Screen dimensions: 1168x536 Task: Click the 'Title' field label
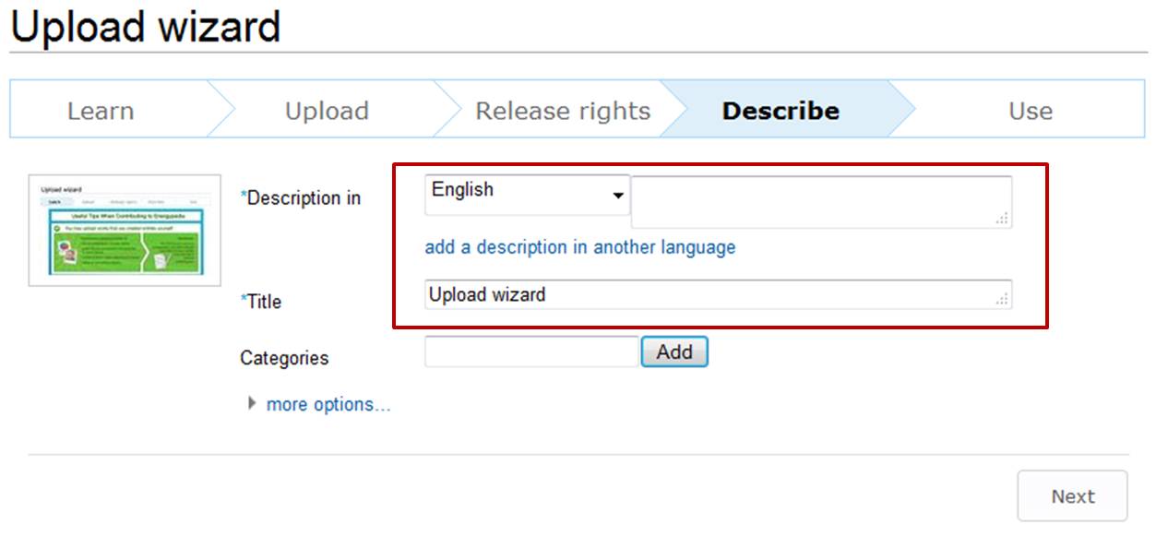coord(263,302)
